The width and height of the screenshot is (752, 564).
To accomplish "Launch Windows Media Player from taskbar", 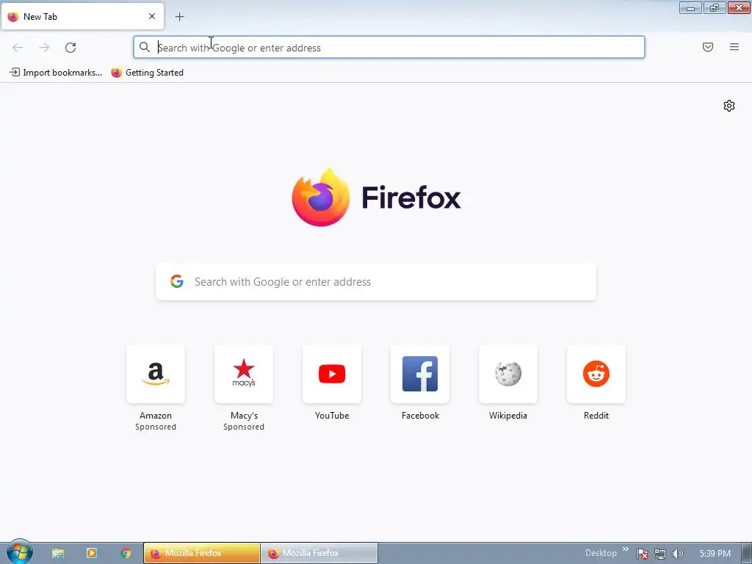I will (92, 553).
